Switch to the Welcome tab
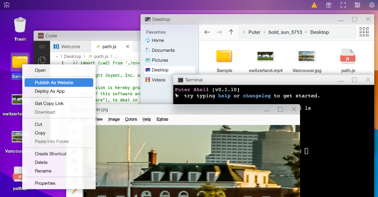 tap(70, 47)
